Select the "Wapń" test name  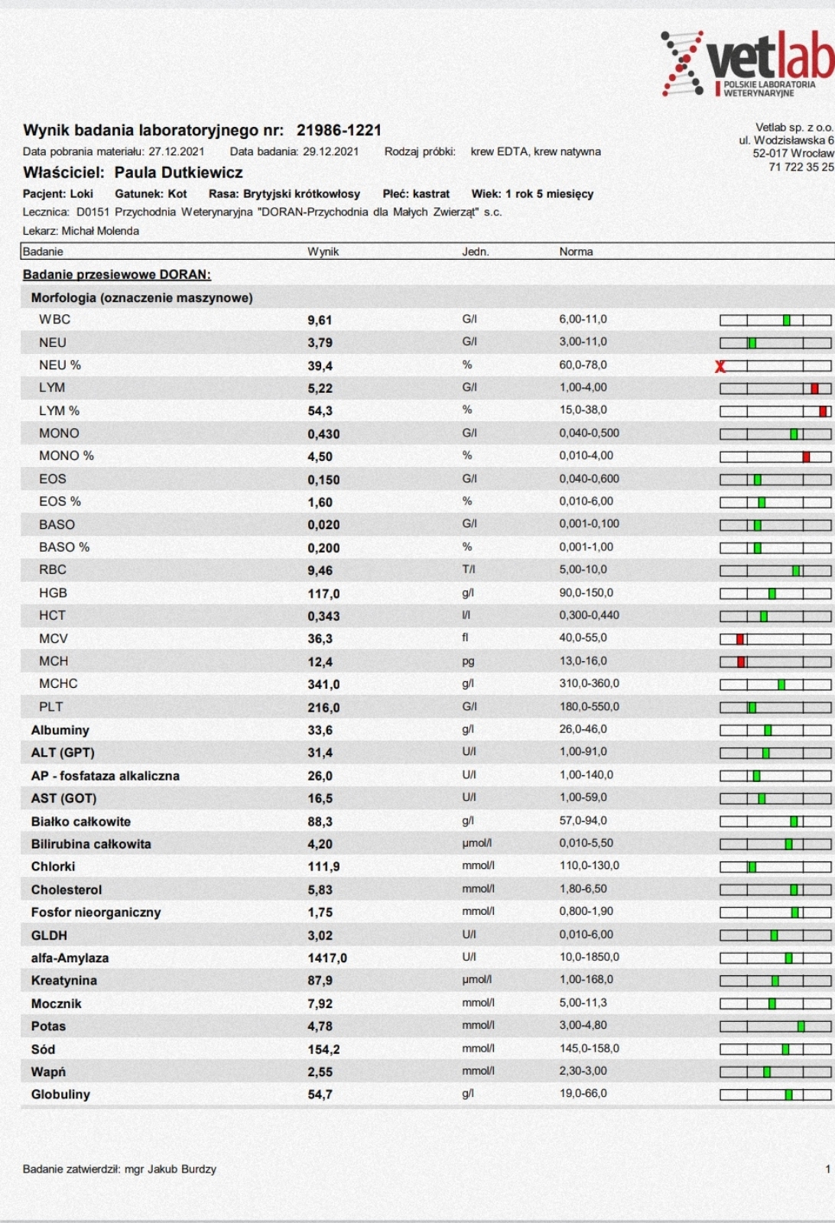coord(48,1072)
